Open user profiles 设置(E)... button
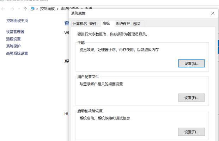219x141 pixels. click(x=191, y=98)
